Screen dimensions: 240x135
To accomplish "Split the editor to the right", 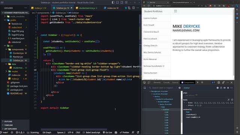I will click(133, 8).
